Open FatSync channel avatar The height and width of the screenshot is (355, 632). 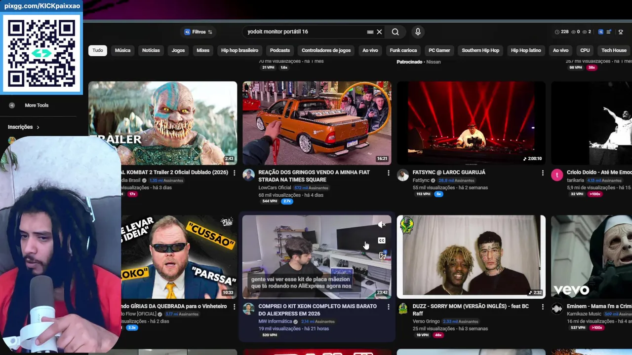pos(403,175)
